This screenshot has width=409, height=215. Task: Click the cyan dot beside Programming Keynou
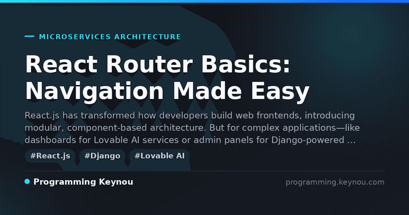pos(27,182)
